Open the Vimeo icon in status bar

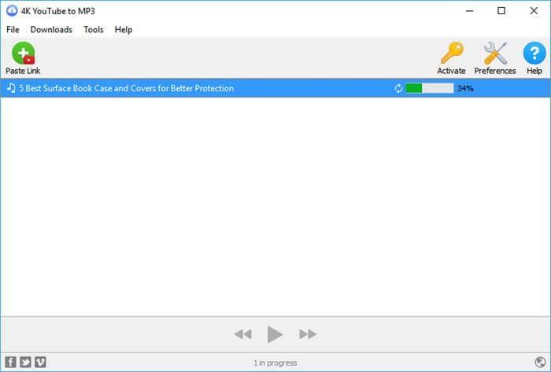click(40, 362)
